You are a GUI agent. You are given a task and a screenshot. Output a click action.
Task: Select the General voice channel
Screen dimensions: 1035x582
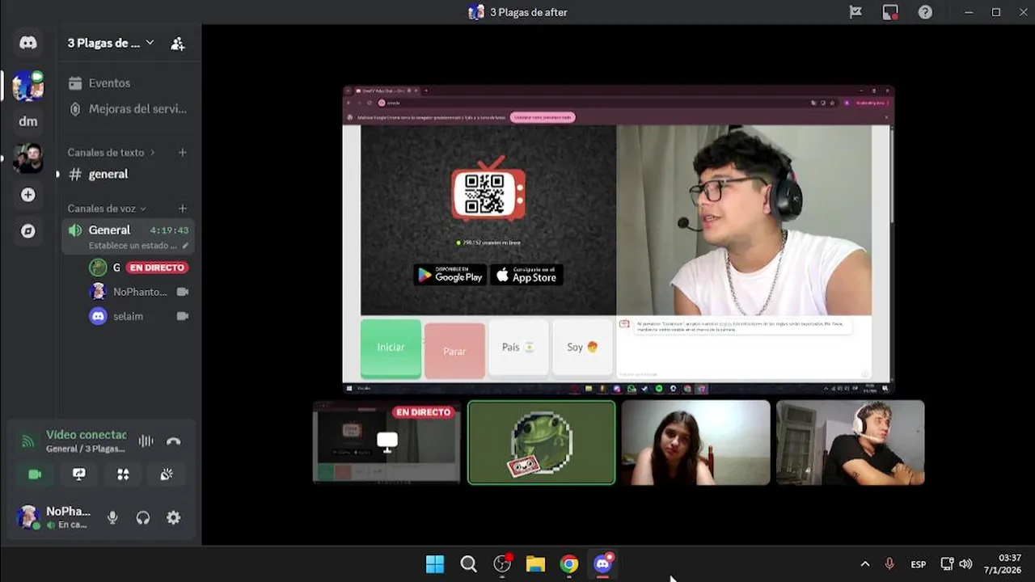click(128, 237)
